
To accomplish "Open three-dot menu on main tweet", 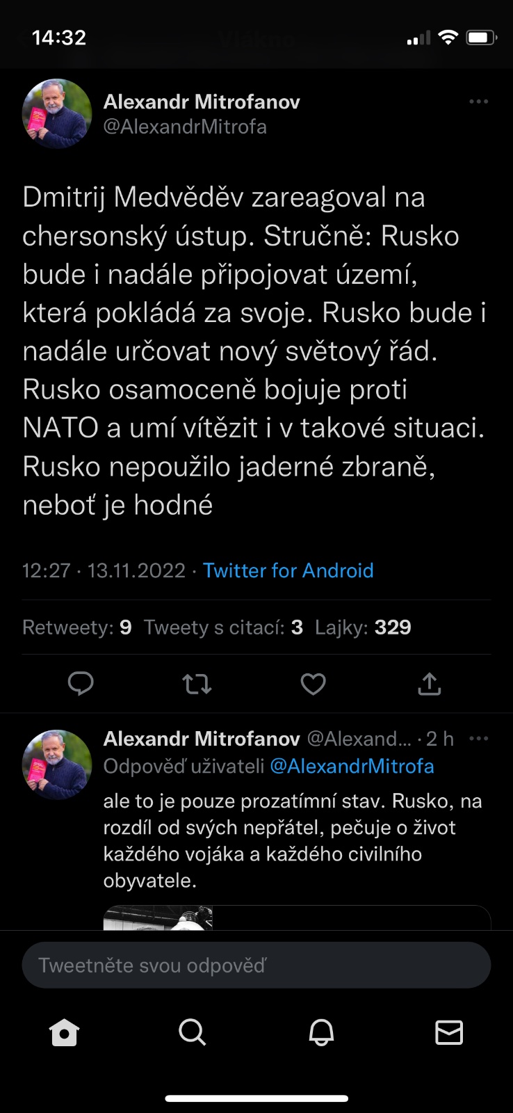I will click(x=478, y=102).
